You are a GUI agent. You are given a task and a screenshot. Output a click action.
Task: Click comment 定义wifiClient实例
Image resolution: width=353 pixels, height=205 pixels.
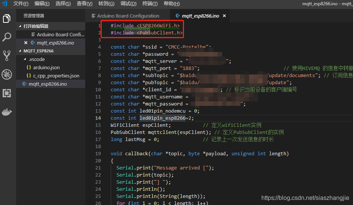point(232,125)
